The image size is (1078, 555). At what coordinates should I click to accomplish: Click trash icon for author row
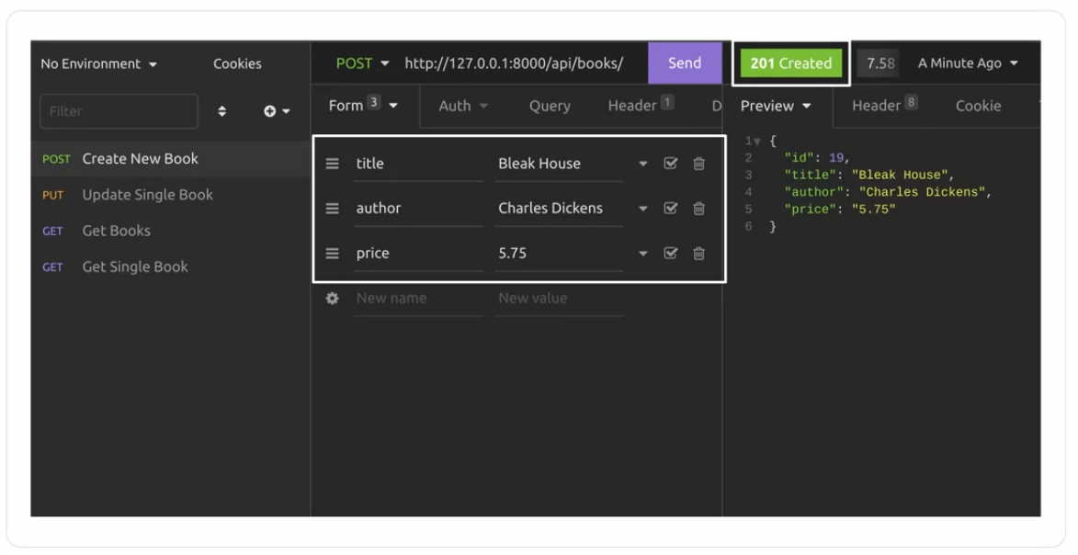click(698, 209)
